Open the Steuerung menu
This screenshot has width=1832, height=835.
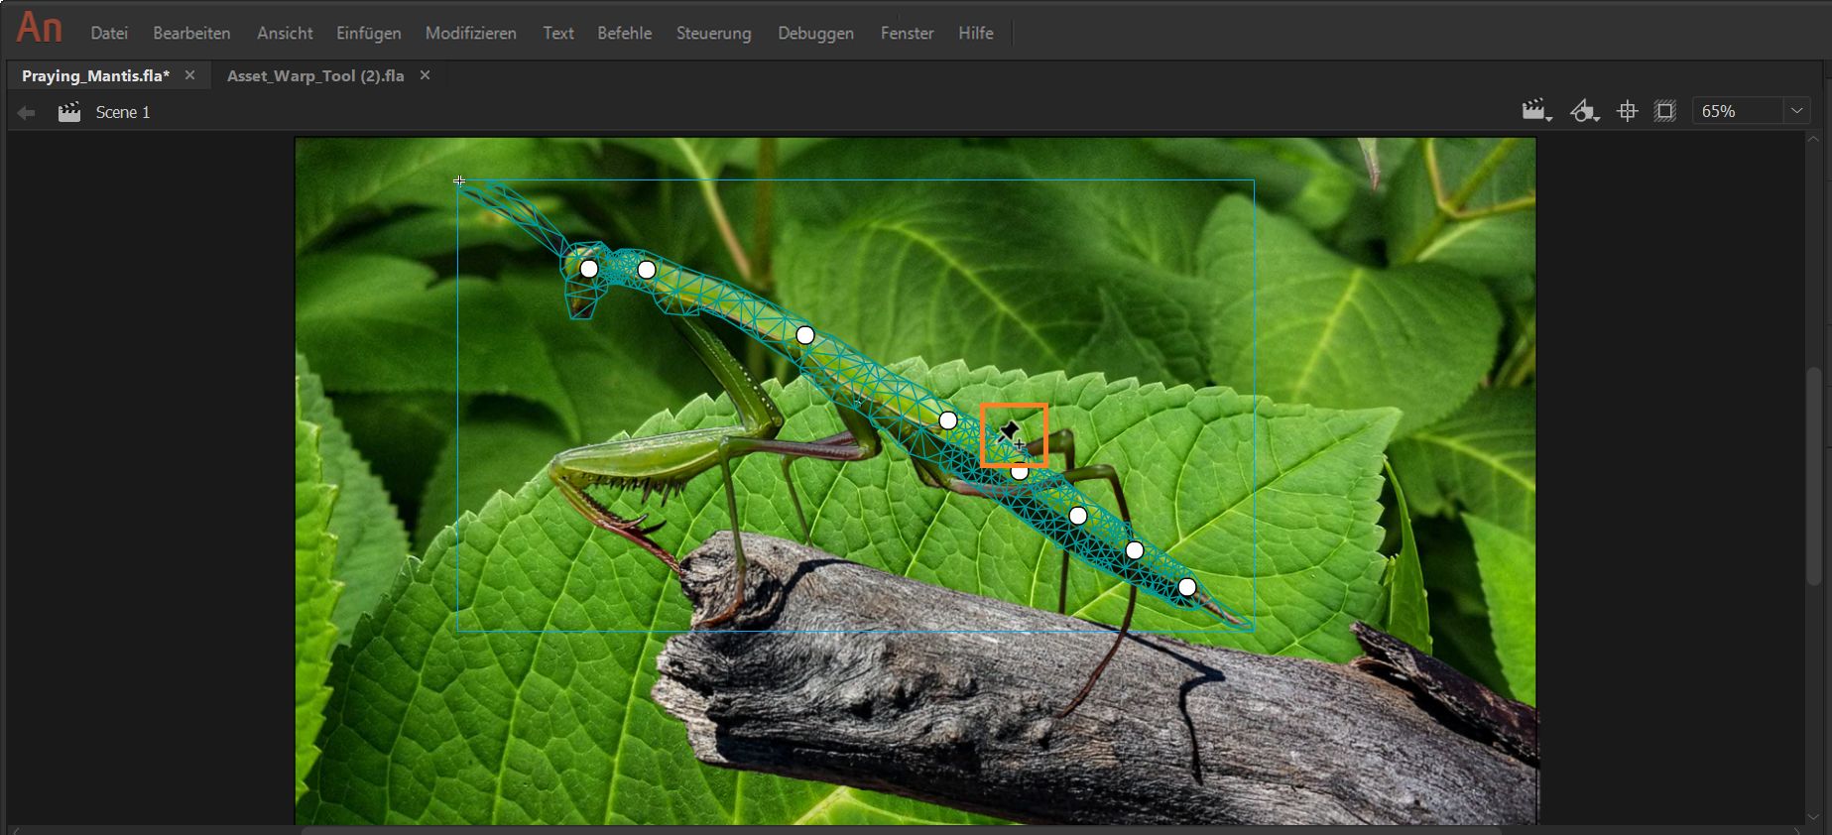tap(714, 33)
